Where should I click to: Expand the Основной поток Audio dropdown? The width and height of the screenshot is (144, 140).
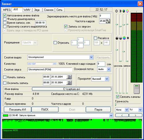point(109,69)
